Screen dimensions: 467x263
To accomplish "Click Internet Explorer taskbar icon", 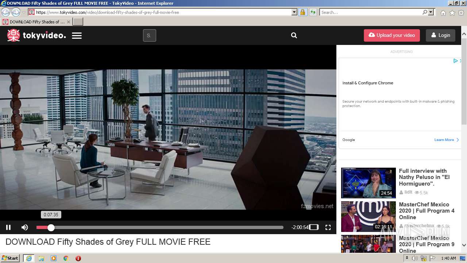I will point(29,258).
